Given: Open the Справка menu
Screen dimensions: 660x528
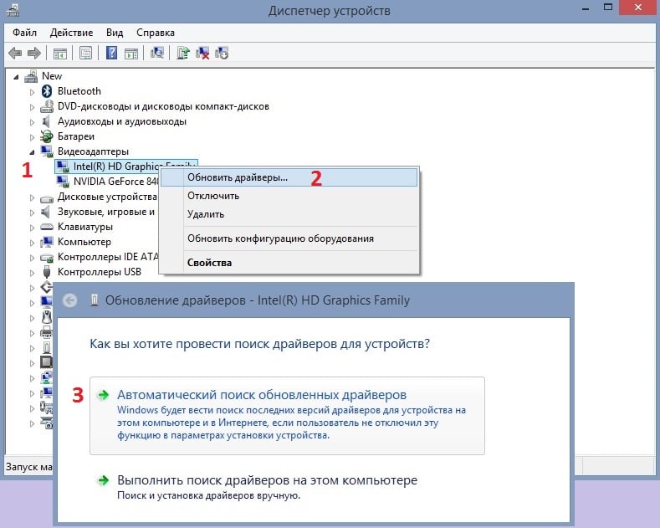Looking at the screenshot, I should click(156, 33).
